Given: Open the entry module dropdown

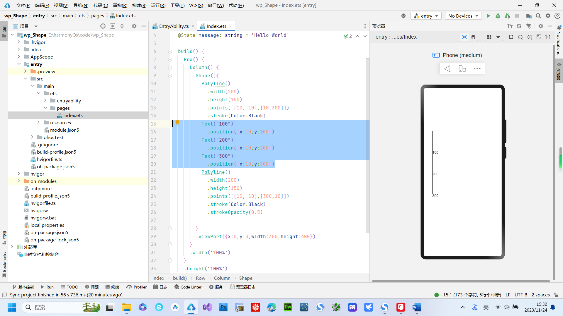Looking at the screenshot, I should click(x=427, y=16).
